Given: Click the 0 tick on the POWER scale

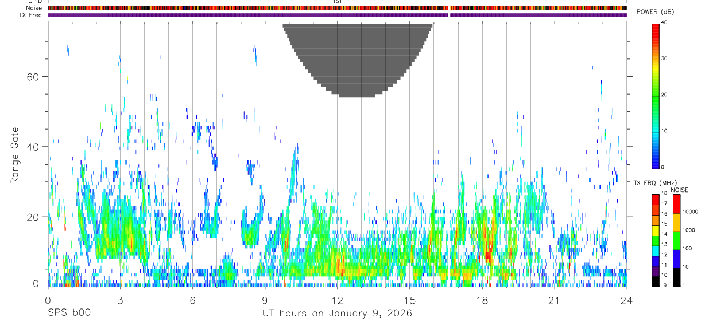Looking at the screenshot, I should [663, 167].
